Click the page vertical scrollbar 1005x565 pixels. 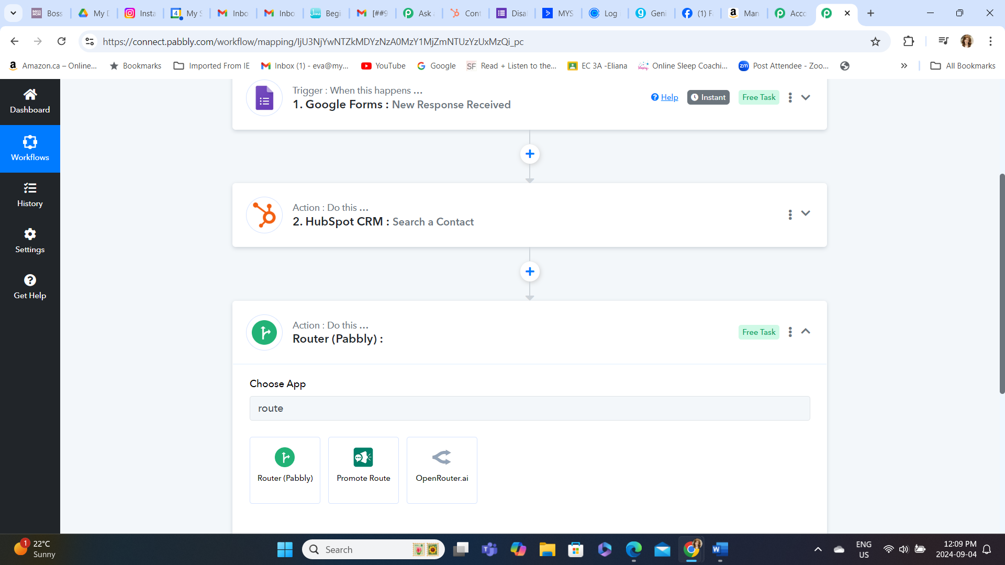[x=1002, y=283]
